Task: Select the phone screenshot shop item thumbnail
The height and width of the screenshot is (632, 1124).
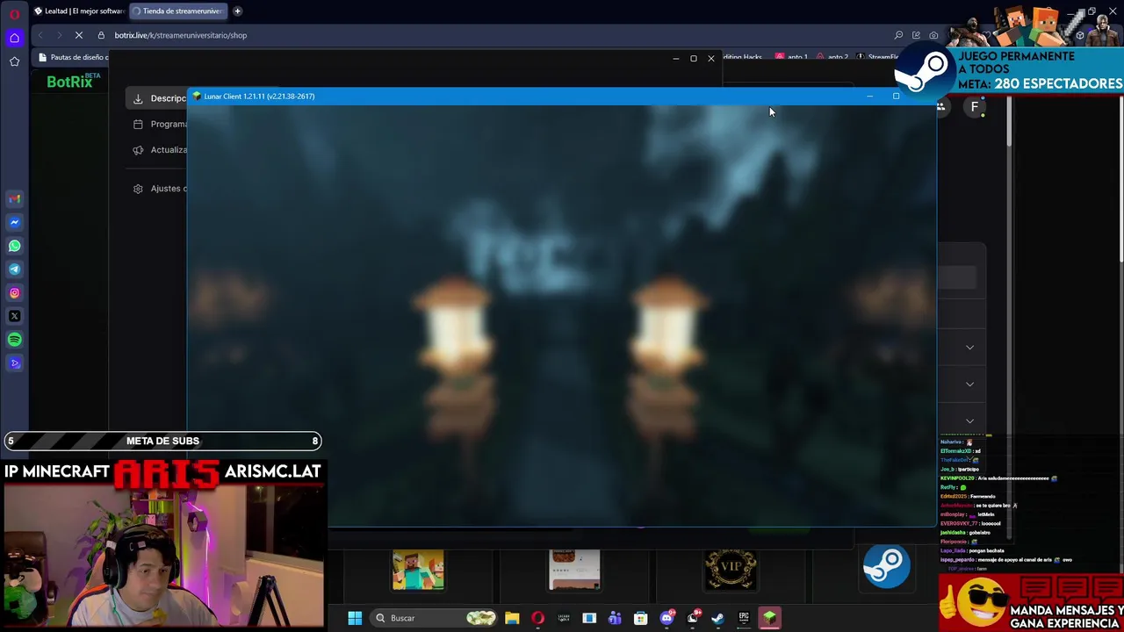Action: pos(574,571)
